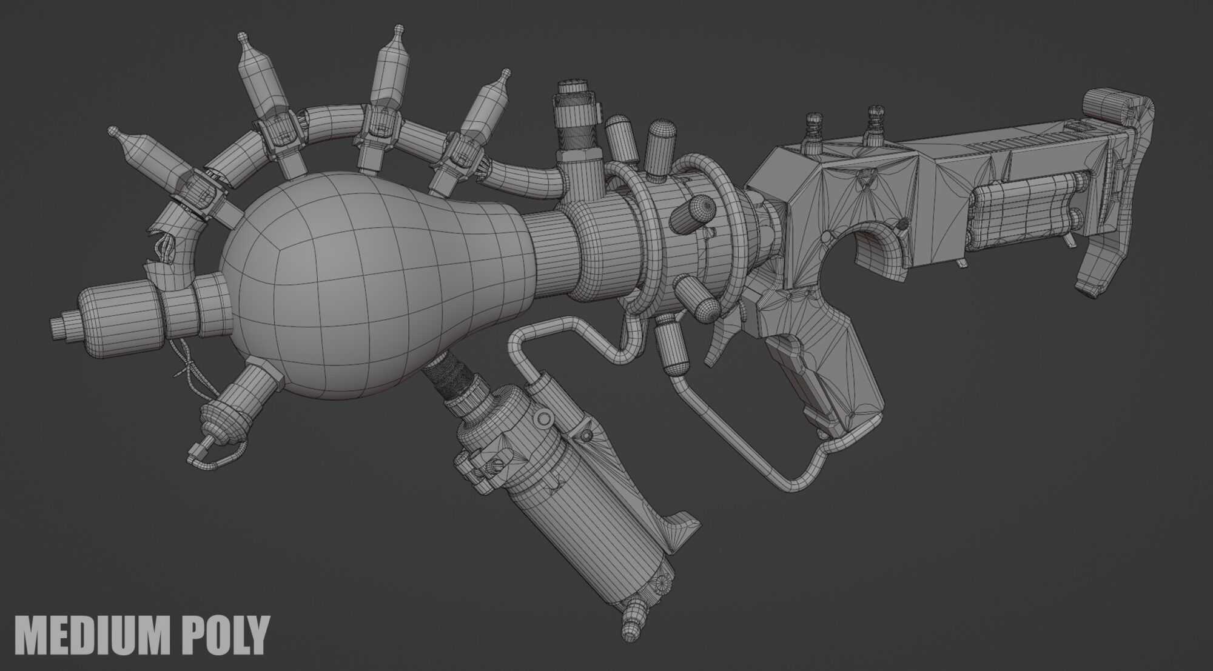
Task: Click the dangling wire plug at lower left
Action: (199, 452)
